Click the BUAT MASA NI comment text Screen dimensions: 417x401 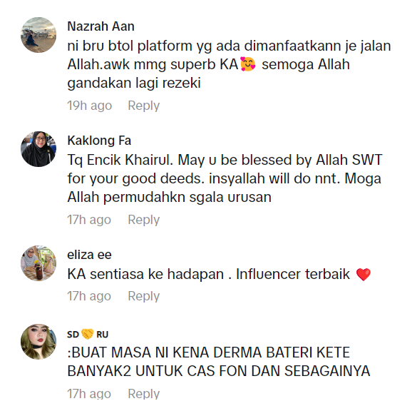(219, 362)
